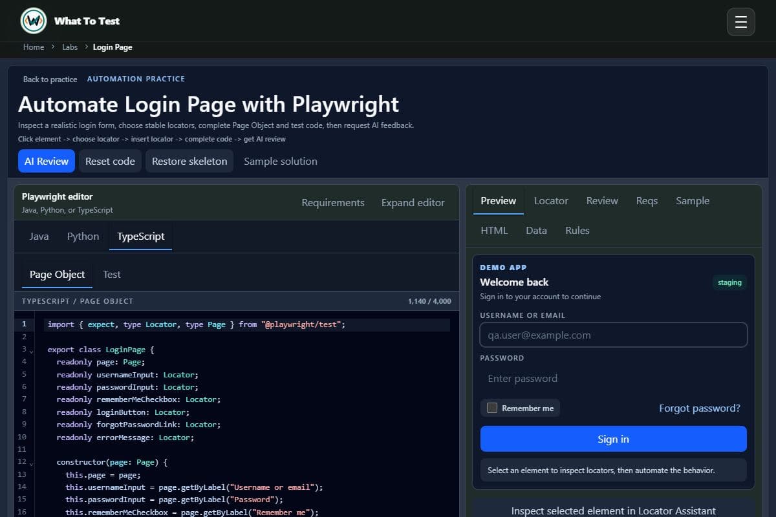776x517 pixels.
Task: Open the Sample solution
Action: tap(281, 161)
